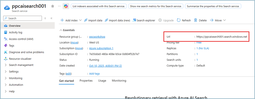The width and height of the screenshot is (255, 99).
Task: Click the Subscription ID 7e35dda5-480a-408e-b5ce-0d804f52b7e7
Action: coord(114,54)
